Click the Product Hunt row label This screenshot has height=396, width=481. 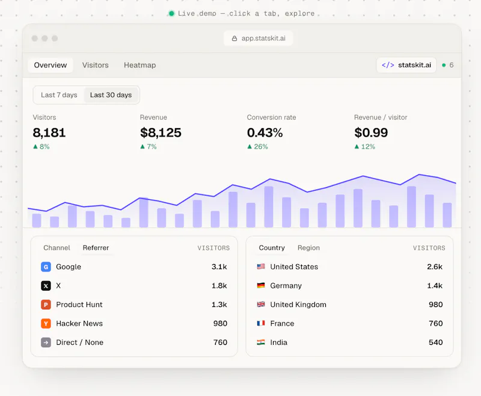point(79,305)
